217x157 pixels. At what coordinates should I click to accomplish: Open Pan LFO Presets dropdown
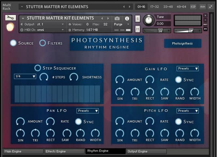click(x=88, y=111)
